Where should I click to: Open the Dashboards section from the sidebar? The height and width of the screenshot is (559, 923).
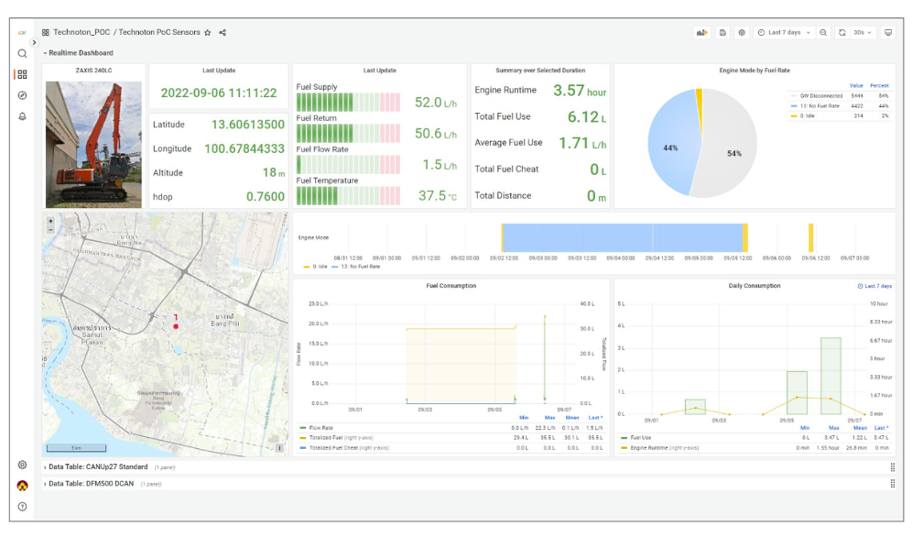click(22, 73)
